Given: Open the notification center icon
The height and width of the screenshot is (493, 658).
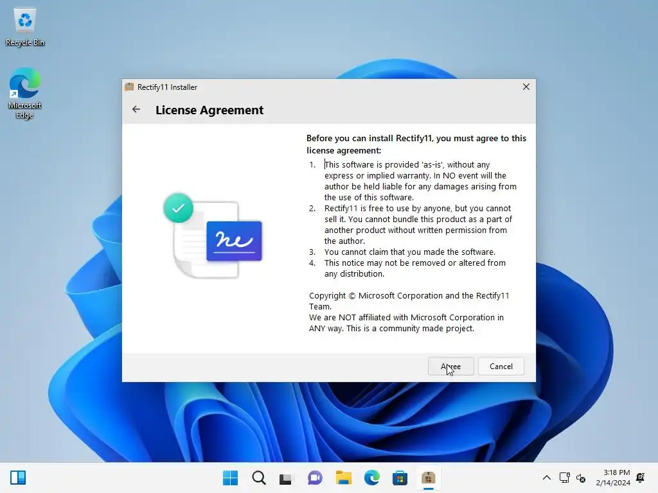Looking at the screenshot, I should pos(641,478).
